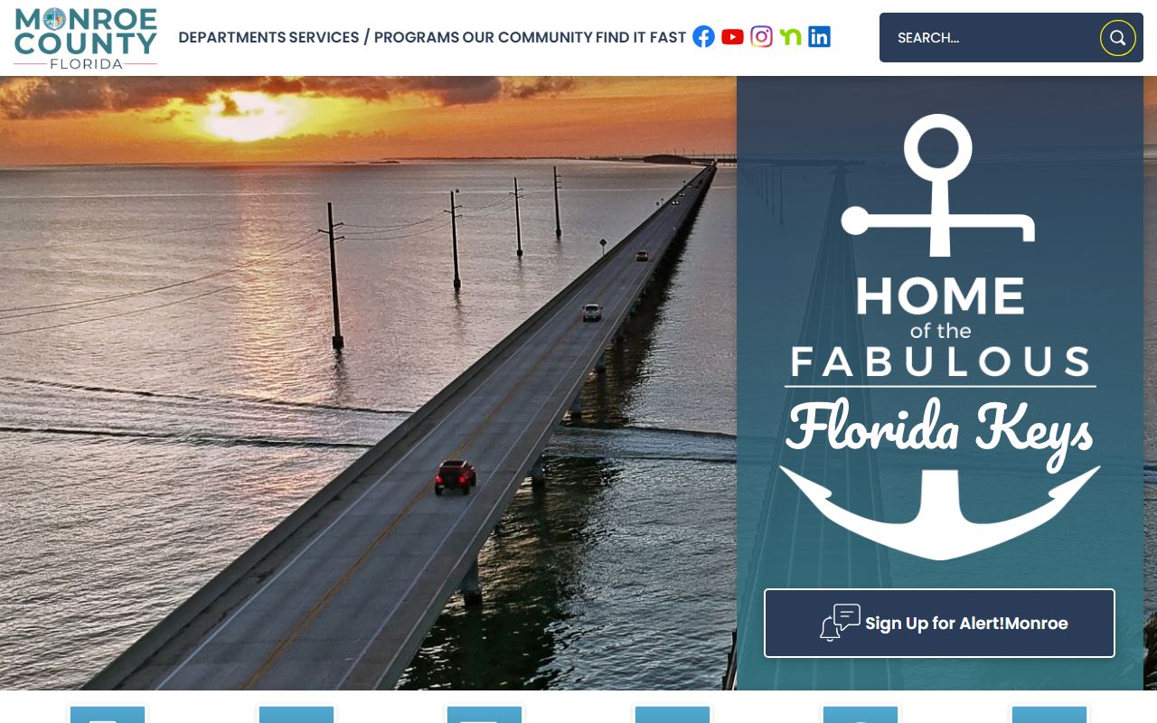Image resolution: width=1157 pixels, height=723 pixels.
Task: Expand the Our Community menu
Action: coord(527,37)
